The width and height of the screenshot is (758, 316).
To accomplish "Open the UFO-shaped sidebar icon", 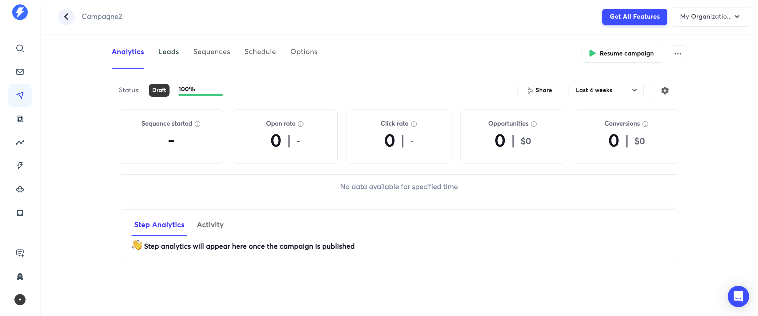I will (20, 189).
